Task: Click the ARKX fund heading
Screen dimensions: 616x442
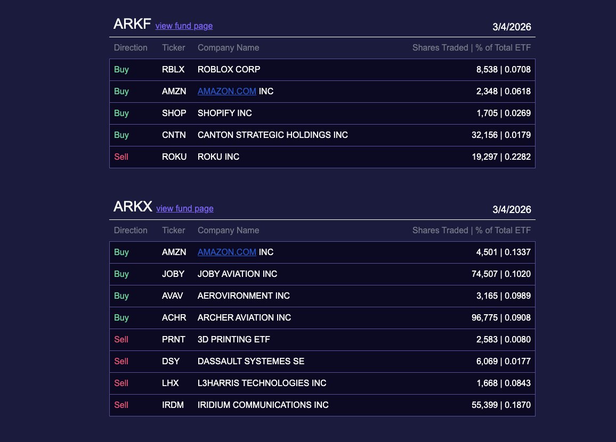Action: 133,207
